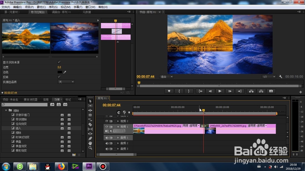
Task: Mute the 音频 3 track speaker
Action: [107, 149]
